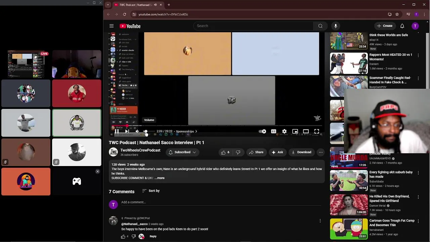The height and width of the screenshot is (242, 430).
Task: Close the game controller activity tile
Action: click(97, 171)
